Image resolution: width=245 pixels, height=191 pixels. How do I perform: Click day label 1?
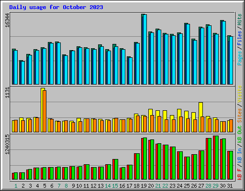coord(16,186)
